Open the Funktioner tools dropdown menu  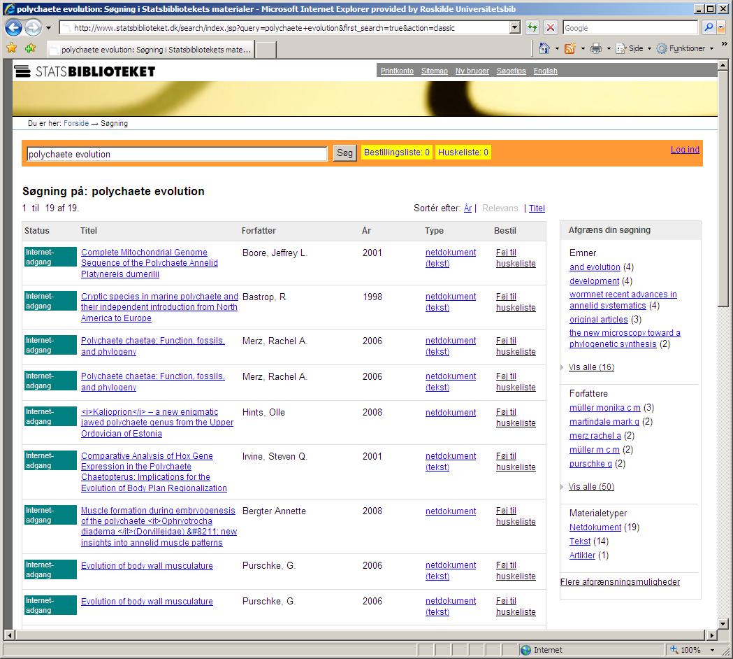click(685, 48)
